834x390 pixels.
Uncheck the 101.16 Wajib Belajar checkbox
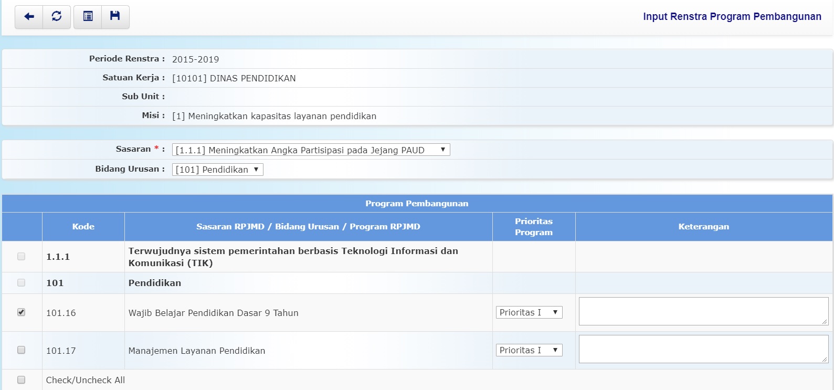[21, 312]
